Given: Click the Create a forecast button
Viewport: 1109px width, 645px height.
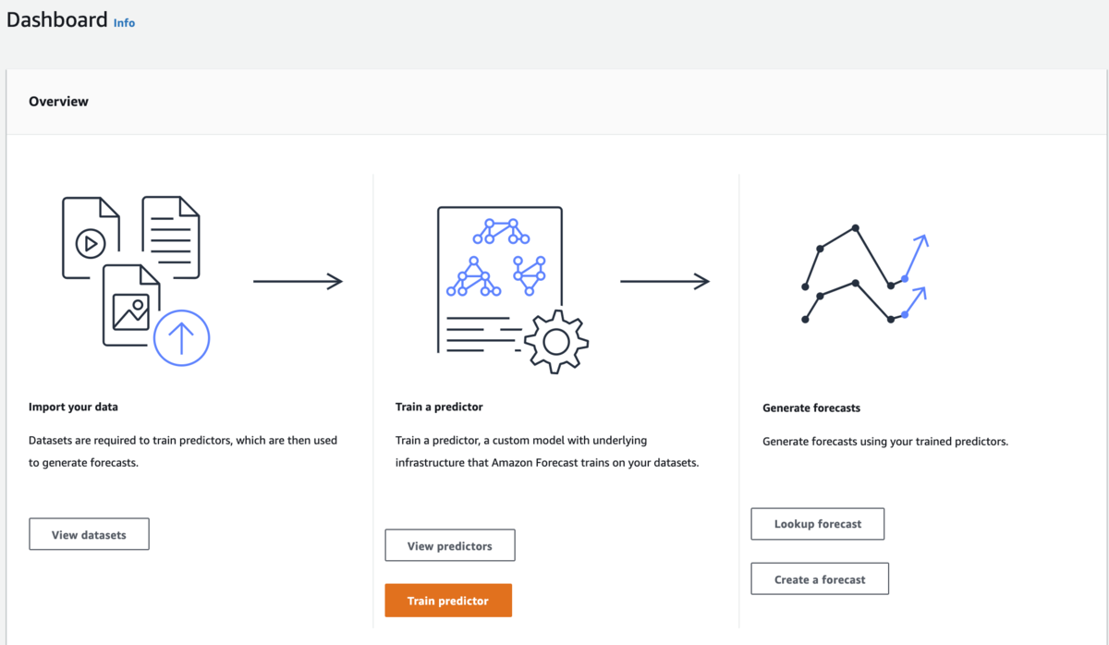Looking at the screenshot, I should coord(820,579).
